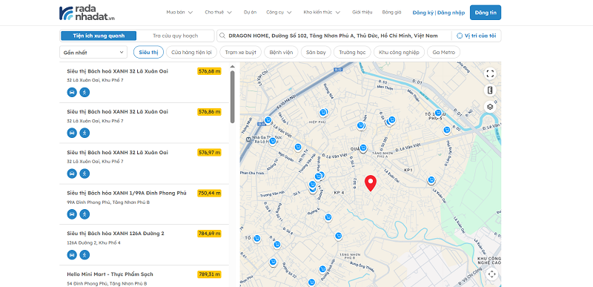Viewport: 593px width, 287px height.
Task: Click the supermarket marker near Hiệp Phú
Action: [323, 112]
